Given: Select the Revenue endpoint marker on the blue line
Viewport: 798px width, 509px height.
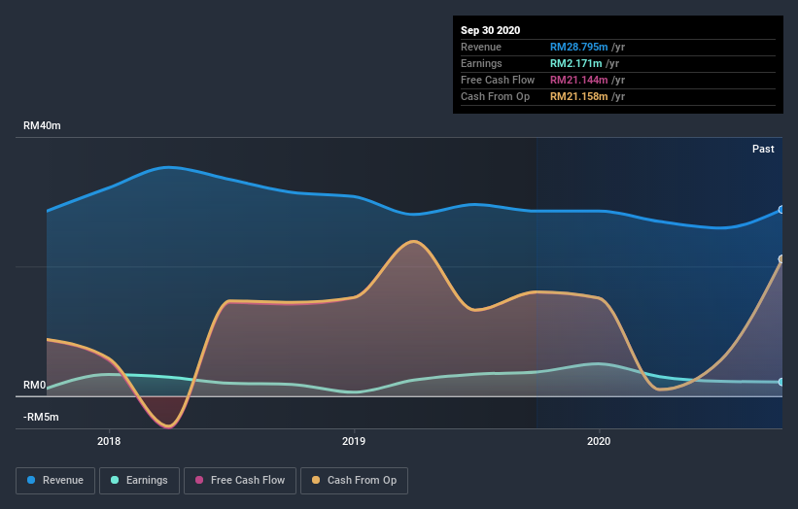Looking at the screenshot, I should tap(781, 210).
